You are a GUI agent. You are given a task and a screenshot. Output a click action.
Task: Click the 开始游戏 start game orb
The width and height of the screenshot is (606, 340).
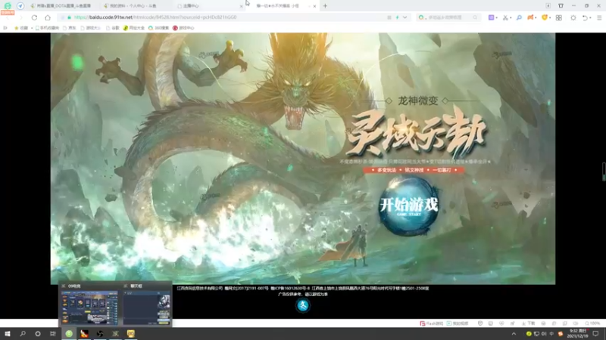[408, 206]
